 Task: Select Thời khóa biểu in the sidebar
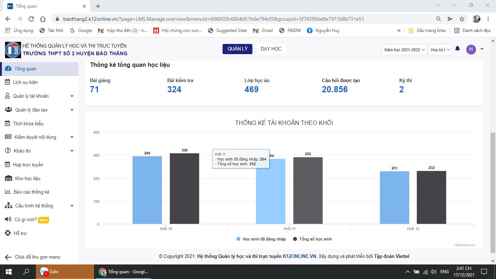pos(28,124)
